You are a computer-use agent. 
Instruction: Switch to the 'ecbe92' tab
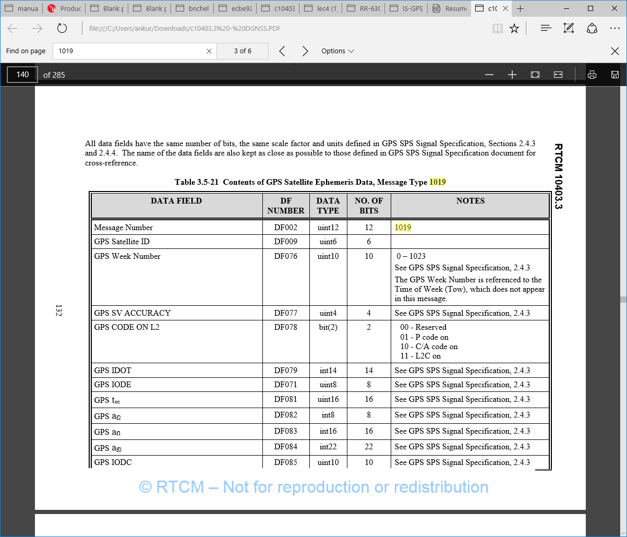(x=235, y=8)
